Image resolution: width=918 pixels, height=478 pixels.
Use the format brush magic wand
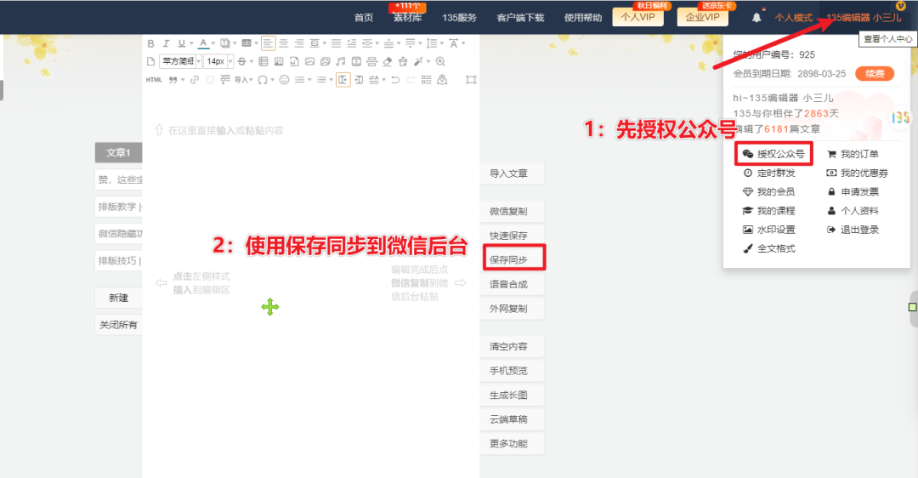tap(419, 61)
